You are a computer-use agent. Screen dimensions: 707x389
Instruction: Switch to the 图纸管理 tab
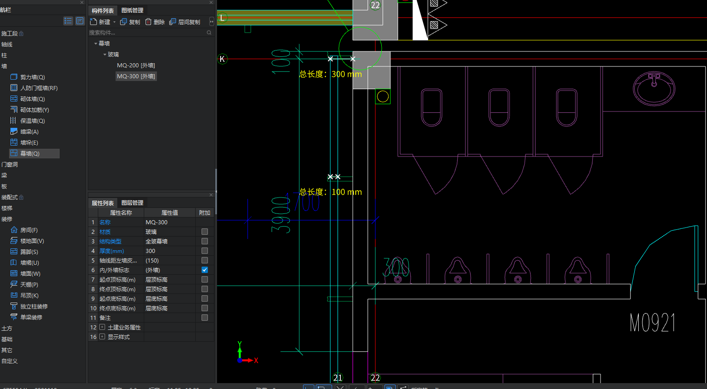coord(132,10)
